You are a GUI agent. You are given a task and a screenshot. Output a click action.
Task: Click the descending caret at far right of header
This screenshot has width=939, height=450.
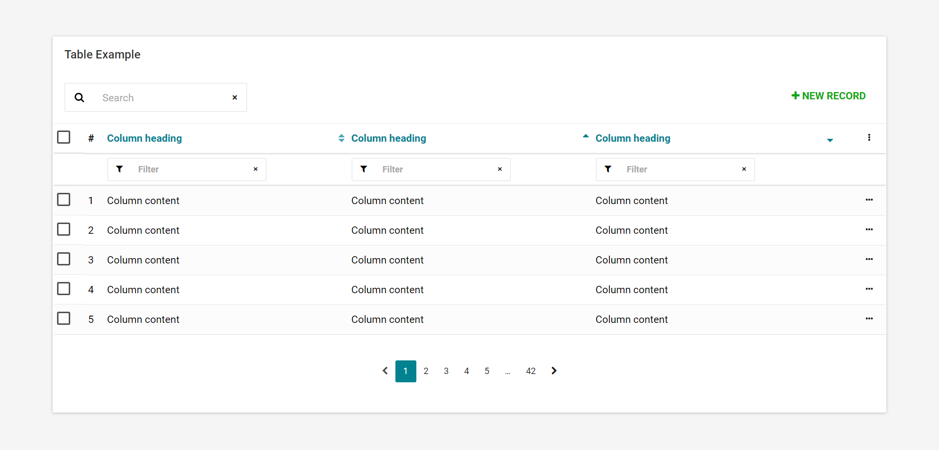(x=830, y=140)
